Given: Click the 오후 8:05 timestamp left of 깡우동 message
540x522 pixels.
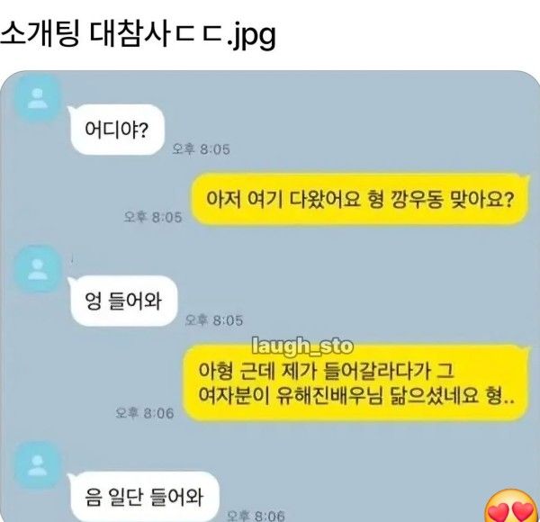Looking at the screenshot, I should click(153, 217).
